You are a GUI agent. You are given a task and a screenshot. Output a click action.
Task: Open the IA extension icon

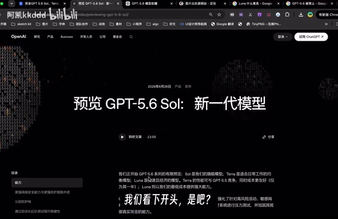coord(241,15)
